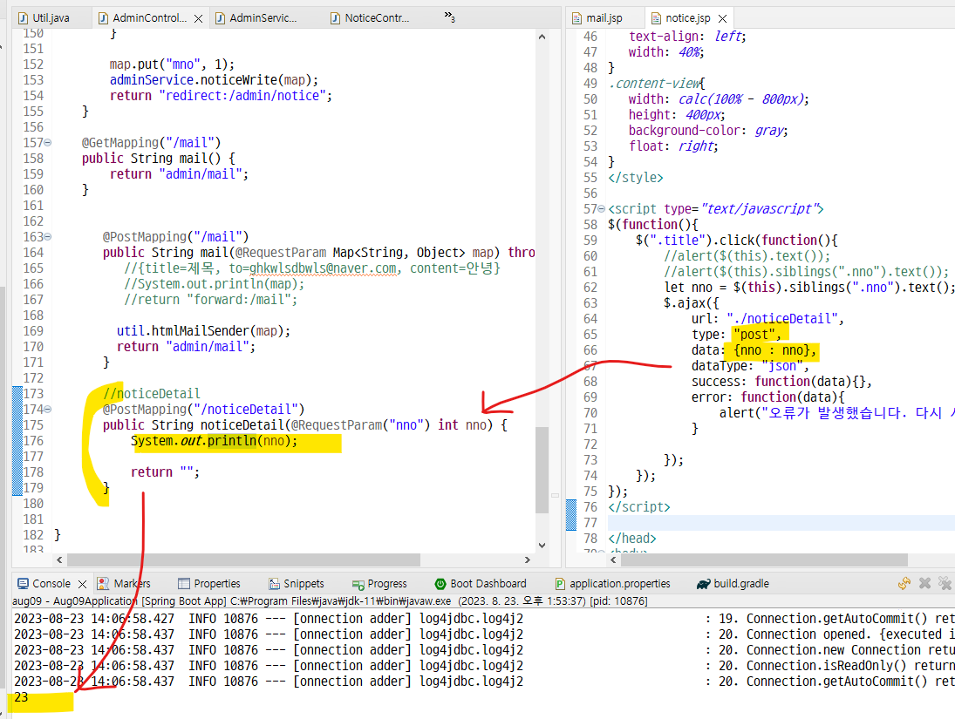Click the util.htmlMailSender(map) line
Viewport: 955px width, 719px height.
[203, 331]
